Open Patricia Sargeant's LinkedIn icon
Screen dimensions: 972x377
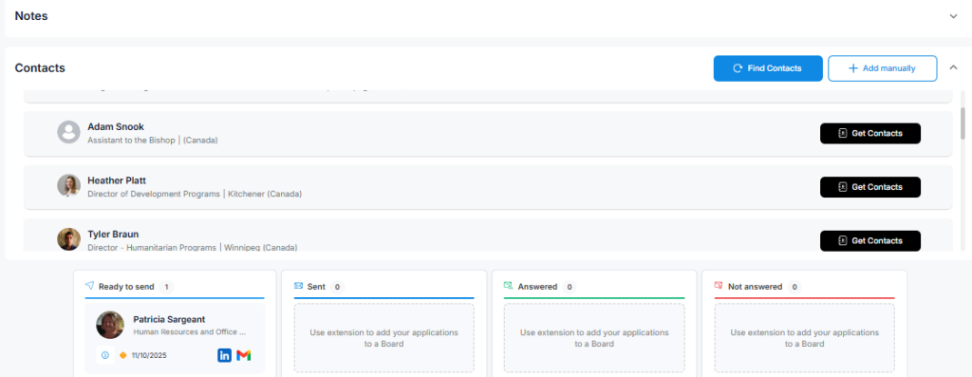224,355
